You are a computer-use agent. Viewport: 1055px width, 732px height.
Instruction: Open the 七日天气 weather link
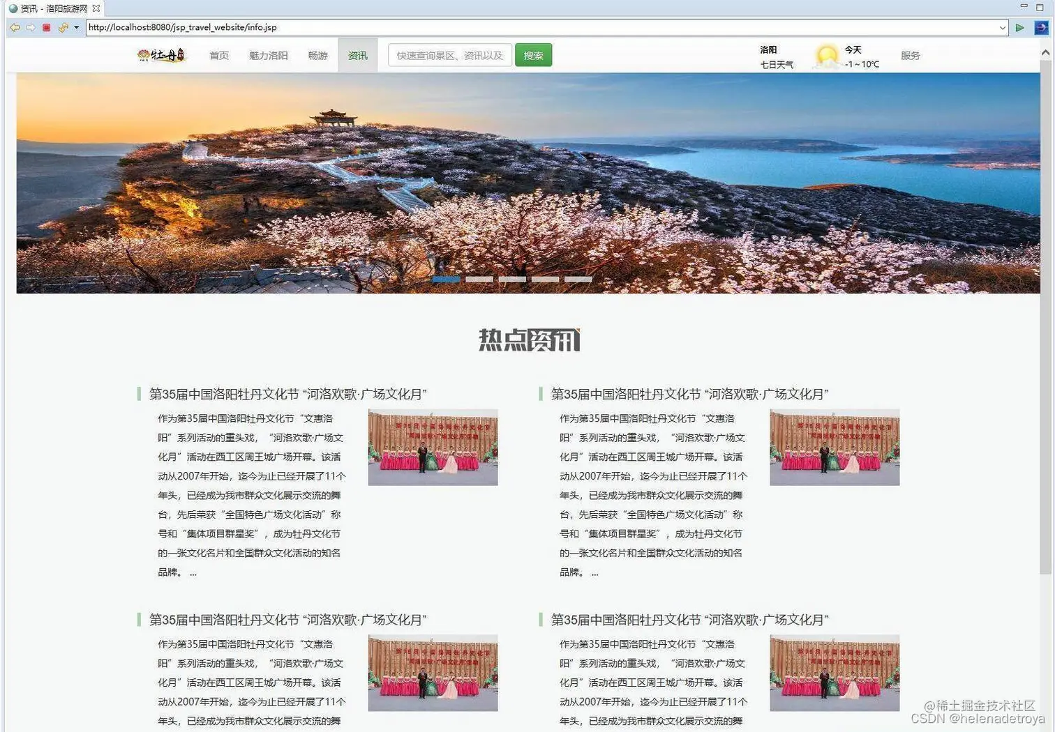tap(777, 65)
